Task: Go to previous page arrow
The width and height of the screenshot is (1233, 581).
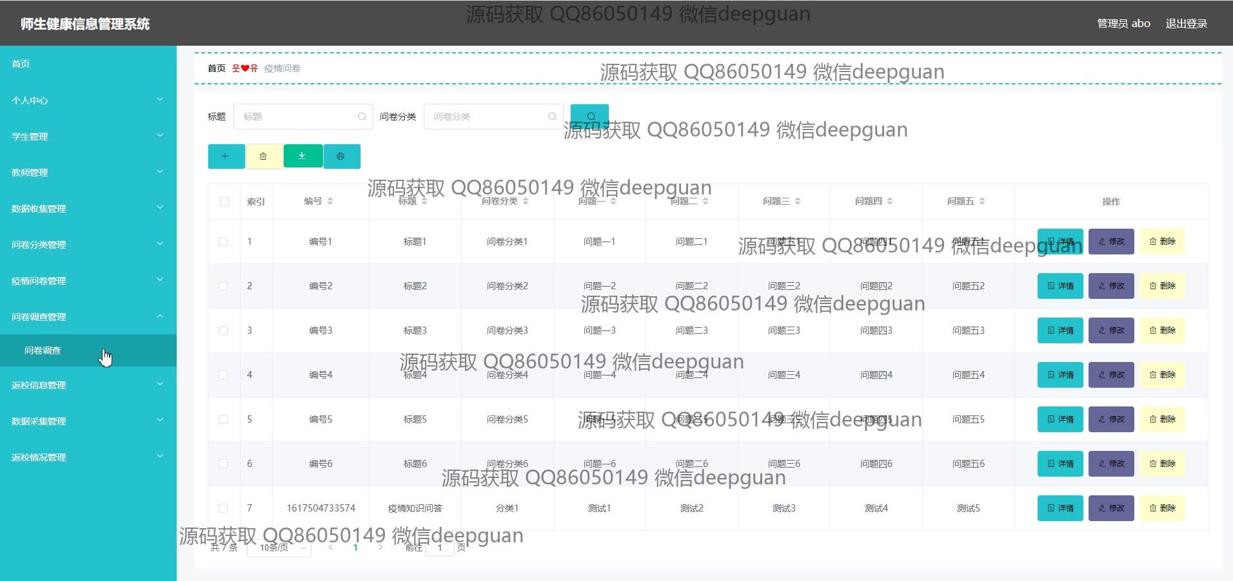Action: (331, 548)
